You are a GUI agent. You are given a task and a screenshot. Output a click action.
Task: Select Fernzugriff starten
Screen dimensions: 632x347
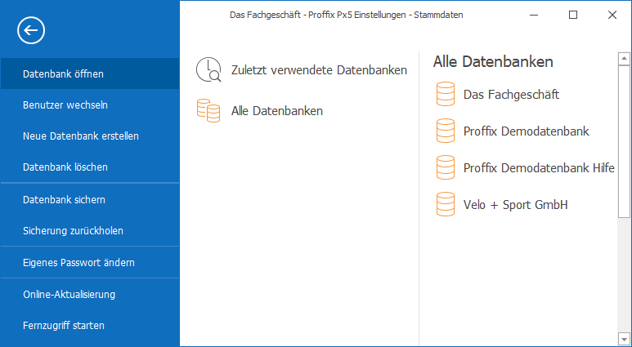point(89,325)
